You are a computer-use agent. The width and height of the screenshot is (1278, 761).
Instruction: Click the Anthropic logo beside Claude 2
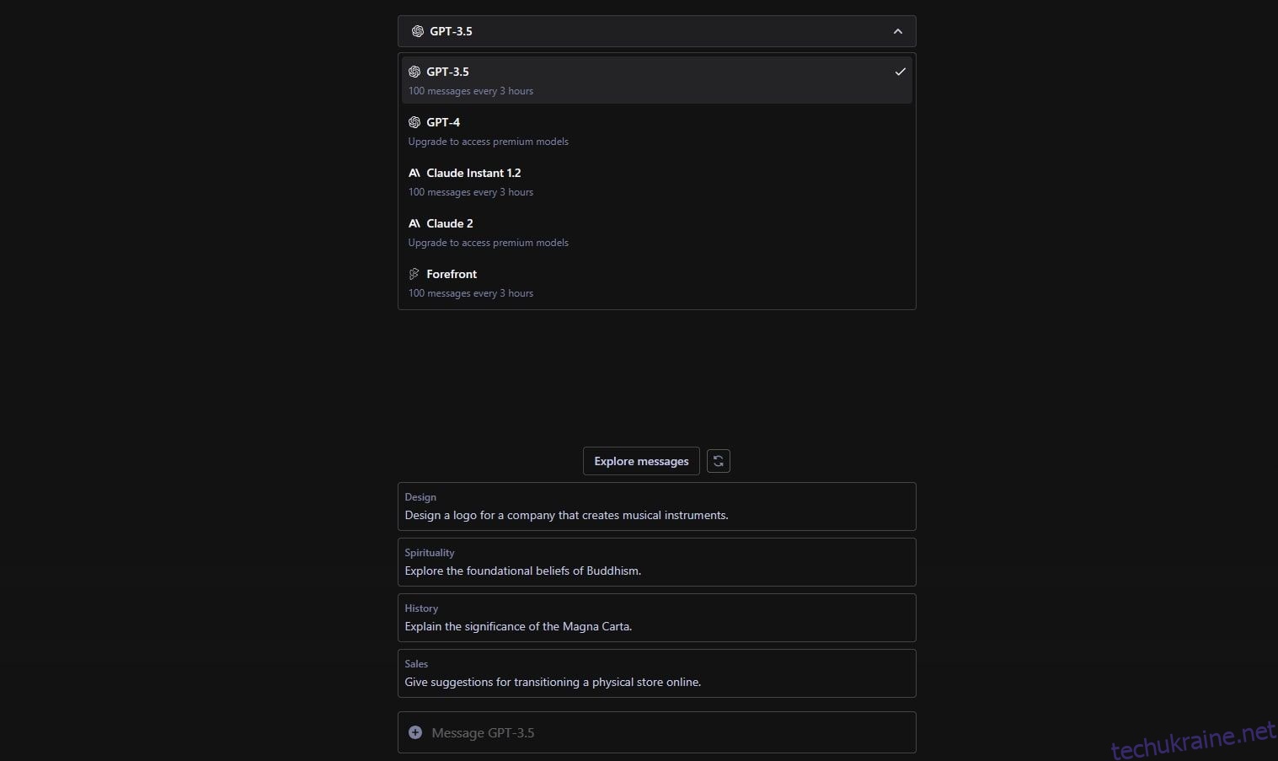414,223
